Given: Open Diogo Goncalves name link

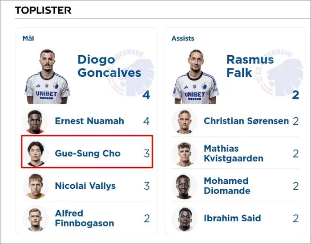Looking at the screenshot, I should [109, 66].
